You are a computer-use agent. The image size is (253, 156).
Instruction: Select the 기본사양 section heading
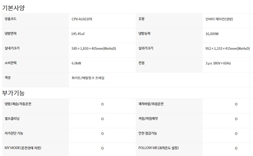tap(13, 8)
